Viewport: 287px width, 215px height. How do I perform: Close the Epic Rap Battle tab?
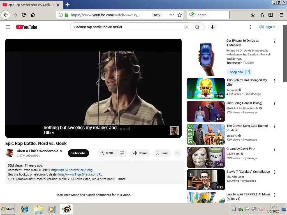(x=58, y=5)
